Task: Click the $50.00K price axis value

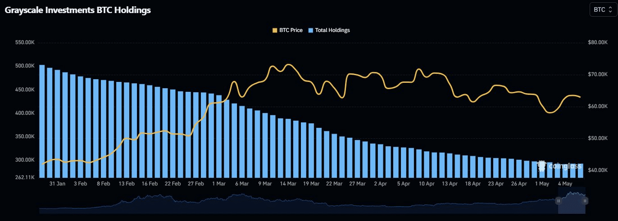Action: click(598, 138)
